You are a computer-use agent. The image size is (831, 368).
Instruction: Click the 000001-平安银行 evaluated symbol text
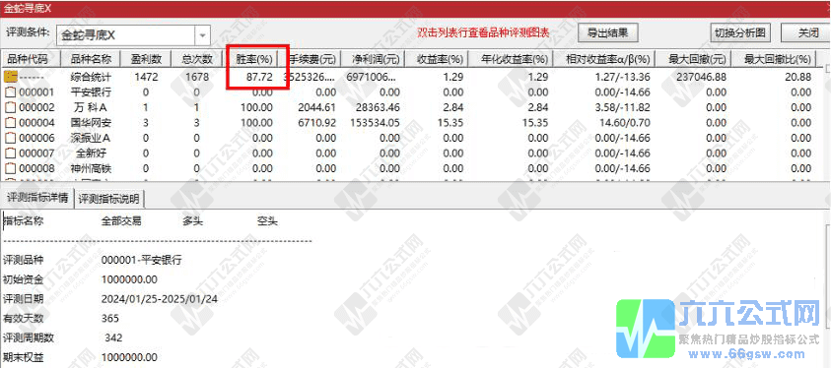(x=142, y=260)
